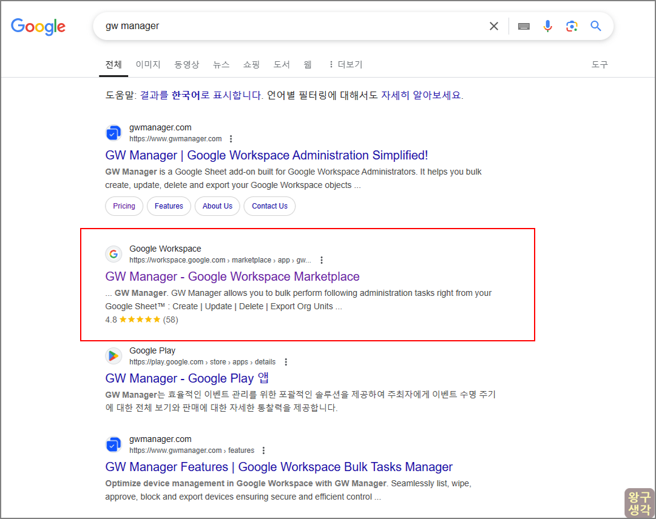The width and height of the screenshot is (656, 519).
Task: Open the on-screen keyboard icon
Action: pyautogui.click(x=523, y=26)
